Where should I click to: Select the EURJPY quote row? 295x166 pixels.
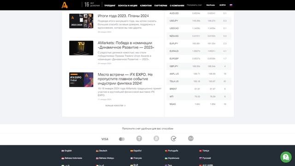click(x=199, y=43)
